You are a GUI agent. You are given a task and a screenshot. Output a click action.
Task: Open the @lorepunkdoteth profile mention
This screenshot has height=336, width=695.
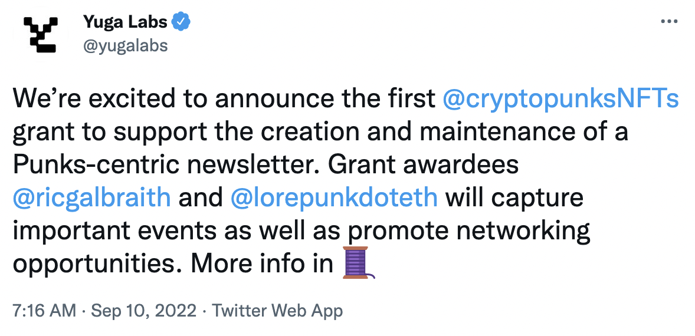click(x=335, y=198)
